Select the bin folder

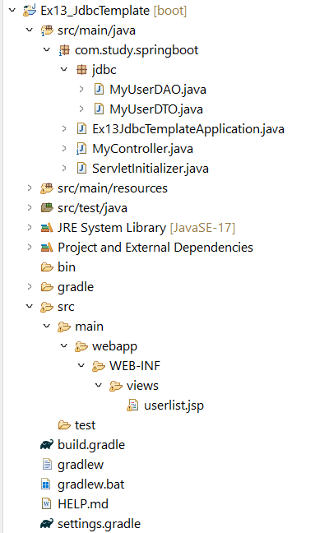(67, 266)
